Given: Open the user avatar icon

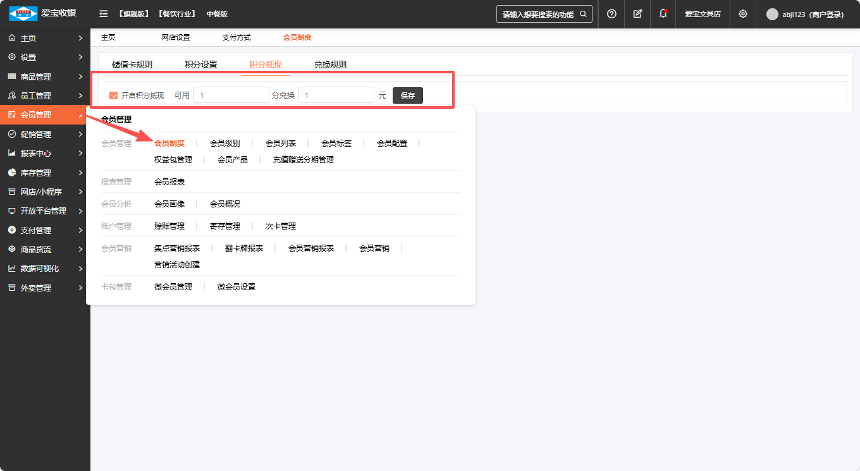Looking at the screenshot, I should click(772, 14).
